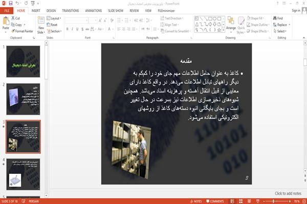Click the Replace icon
The width and height of the screenshot is (307, 204).
[275, 25]
